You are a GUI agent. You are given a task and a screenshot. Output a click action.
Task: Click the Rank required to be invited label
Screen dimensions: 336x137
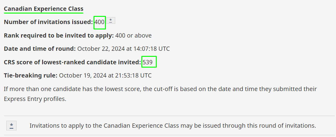tap(59, 35)
